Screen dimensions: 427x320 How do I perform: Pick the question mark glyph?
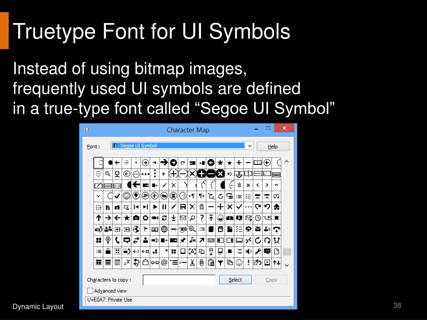click(x=201, y=217)
